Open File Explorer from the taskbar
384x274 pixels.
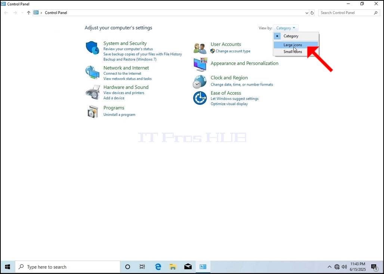click(173, 267)
